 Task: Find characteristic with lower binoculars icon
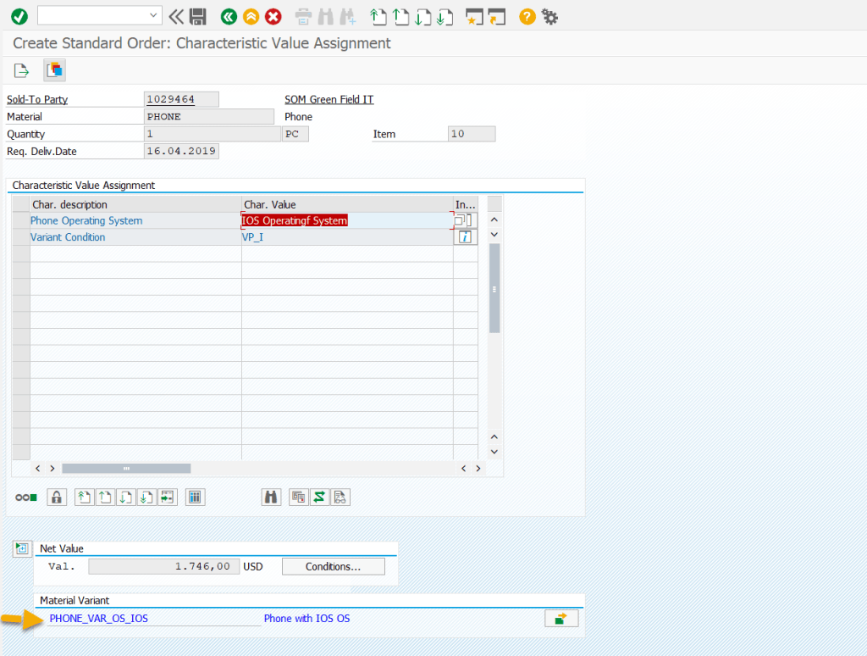pos(271,498)
